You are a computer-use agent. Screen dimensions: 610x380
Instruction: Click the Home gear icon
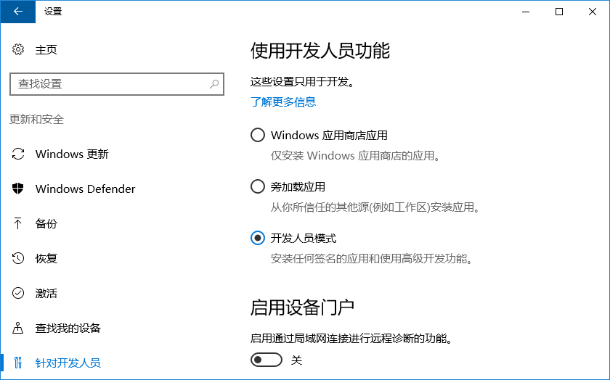(x=18, y=49)
